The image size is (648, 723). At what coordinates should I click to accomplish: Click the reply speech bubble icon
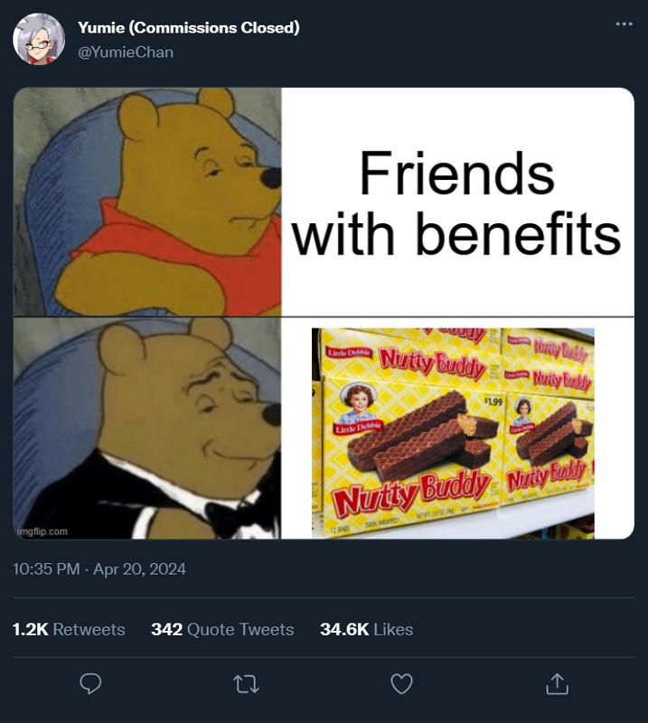tap(90, 683)
